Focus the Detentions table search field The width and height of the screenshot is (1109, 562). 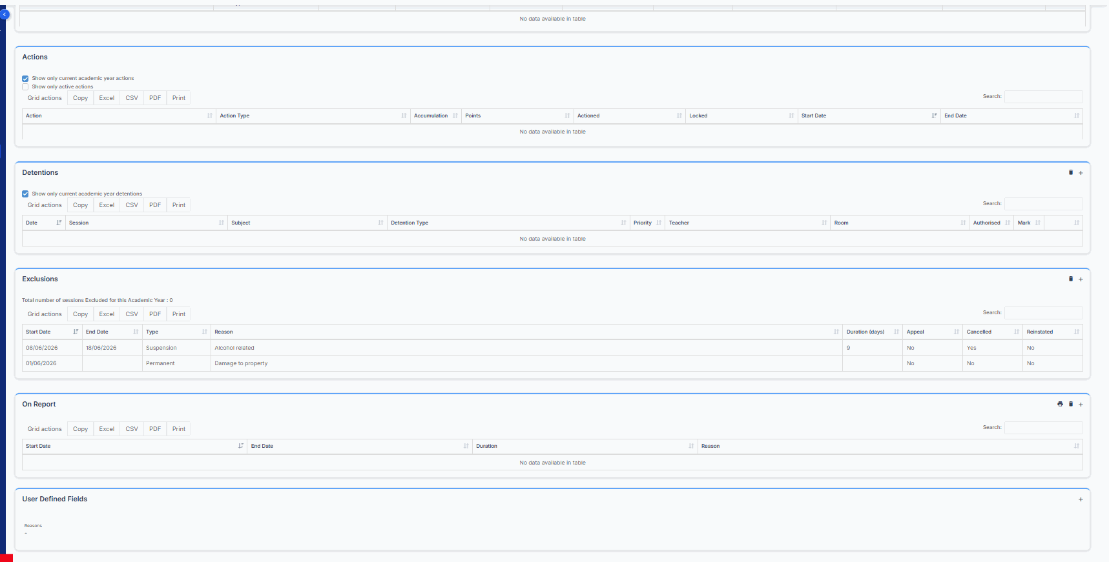tap(1043, 204)
